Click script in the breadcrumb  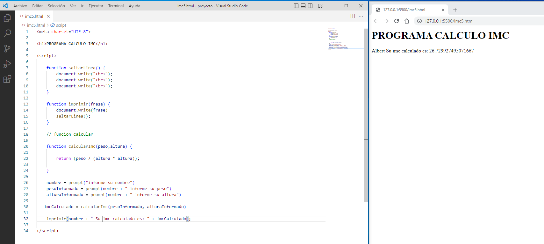point(61,25)
